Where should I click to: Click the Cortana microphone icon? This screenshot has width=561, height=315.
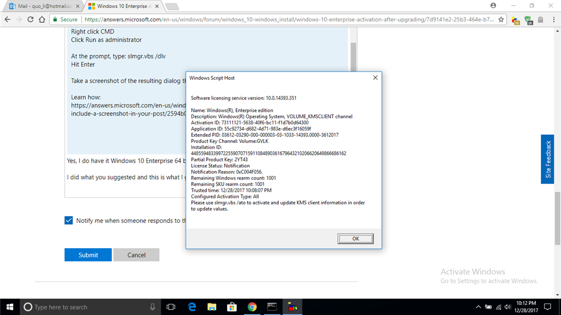coord(152,307)
